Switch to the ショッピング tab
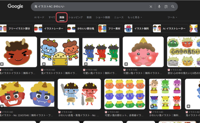Screen dimensions: 200x123 [x=75, y=17]
